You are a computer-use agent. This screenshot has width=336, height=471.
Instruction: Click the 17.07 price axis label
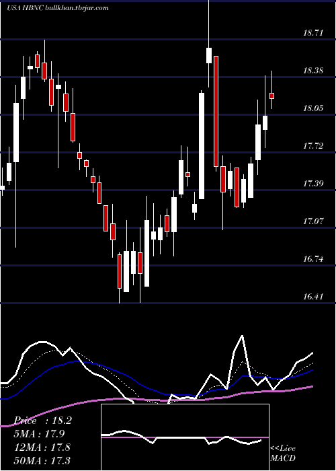click(x=313, y=221)
